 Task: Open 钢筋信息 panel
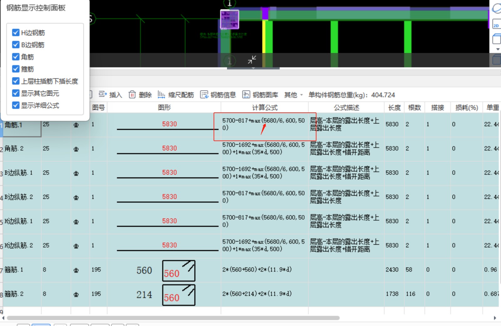[218, 95]
